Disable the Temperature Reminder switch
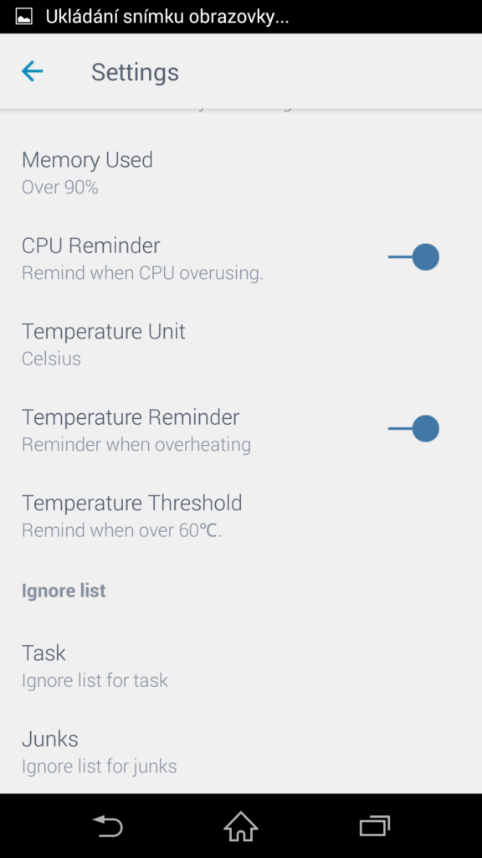 (x=413, y=428)
